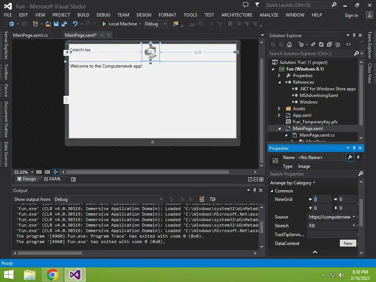Click the New Project toolbar icon

pyautogui.click(x=35, y=24)
